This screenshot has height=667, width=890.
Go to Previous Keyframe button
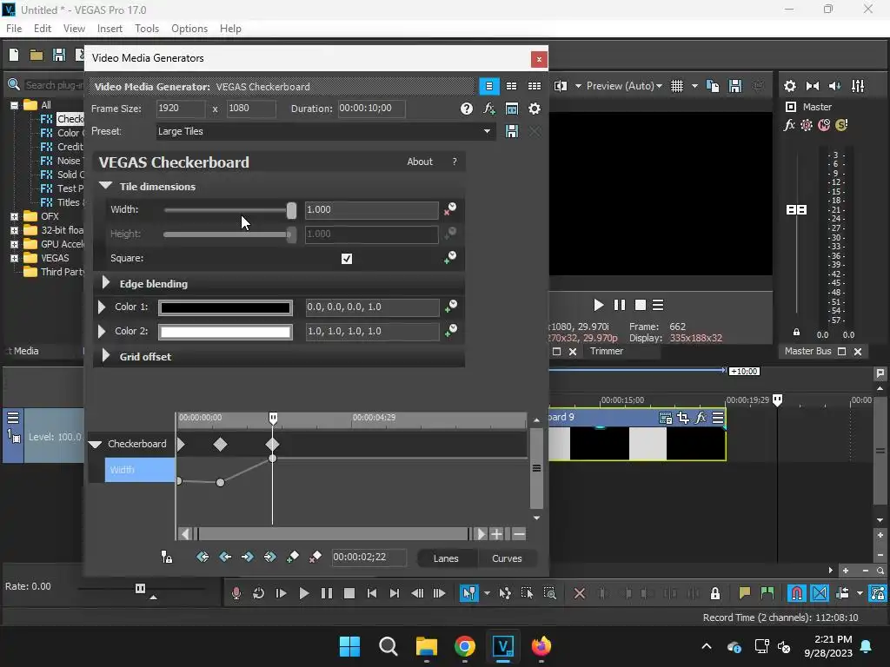click(225, 557)
